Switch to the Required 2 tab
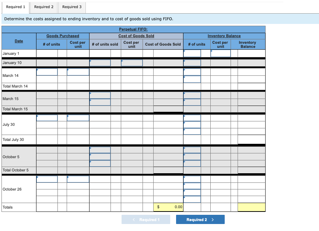Viewport: 319px width, 231px height. coord(43,7)
